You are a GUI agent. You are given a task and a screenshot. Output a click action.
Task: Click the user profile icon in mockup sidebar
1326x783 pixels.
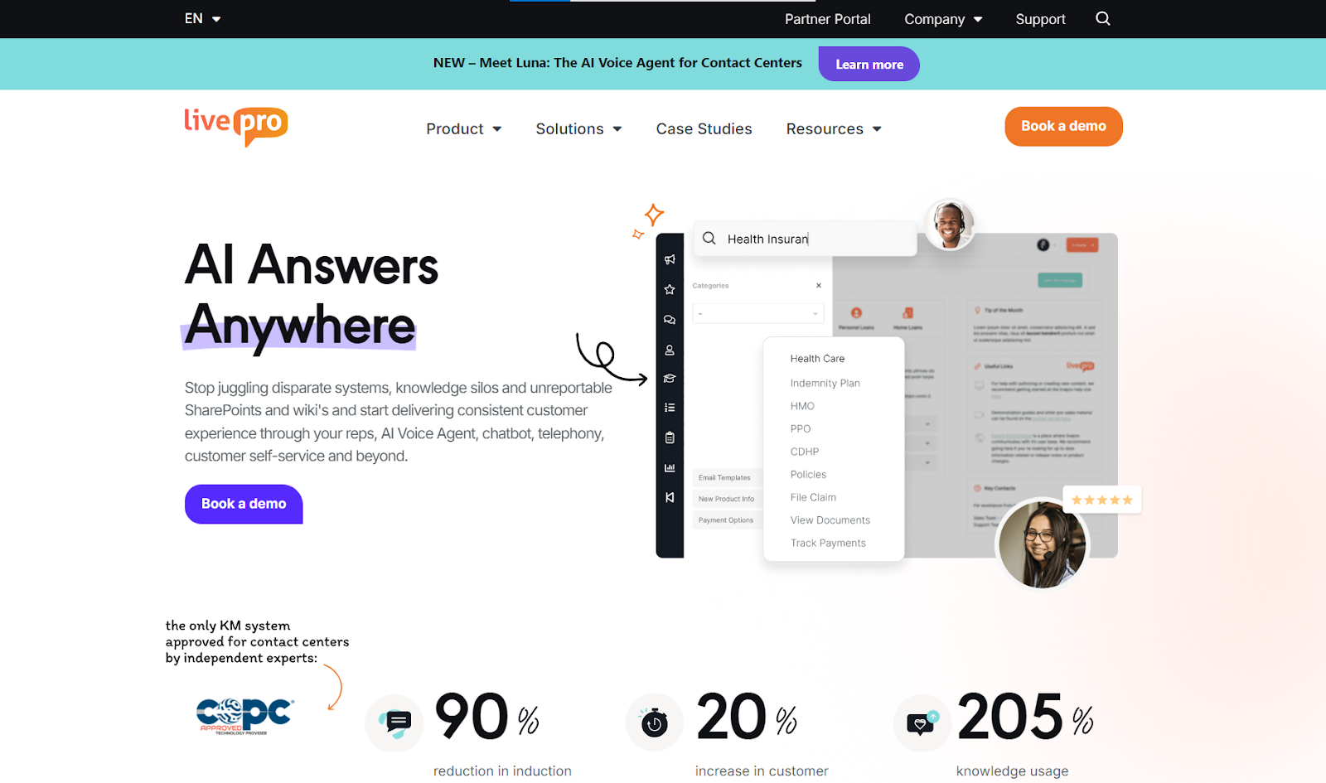tap(670, 350)
